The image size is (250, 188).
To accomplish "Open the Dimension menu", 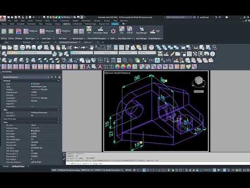I will point(65,20).
